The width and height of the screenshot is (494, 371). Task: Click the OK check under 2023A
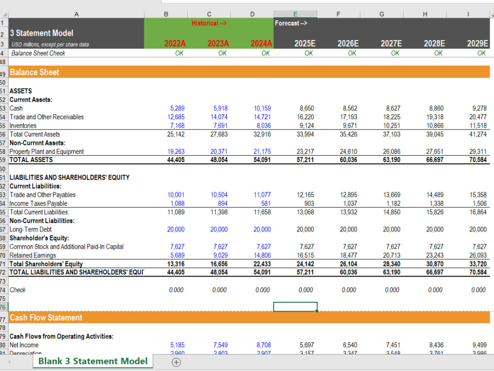[x=222, y=53]
